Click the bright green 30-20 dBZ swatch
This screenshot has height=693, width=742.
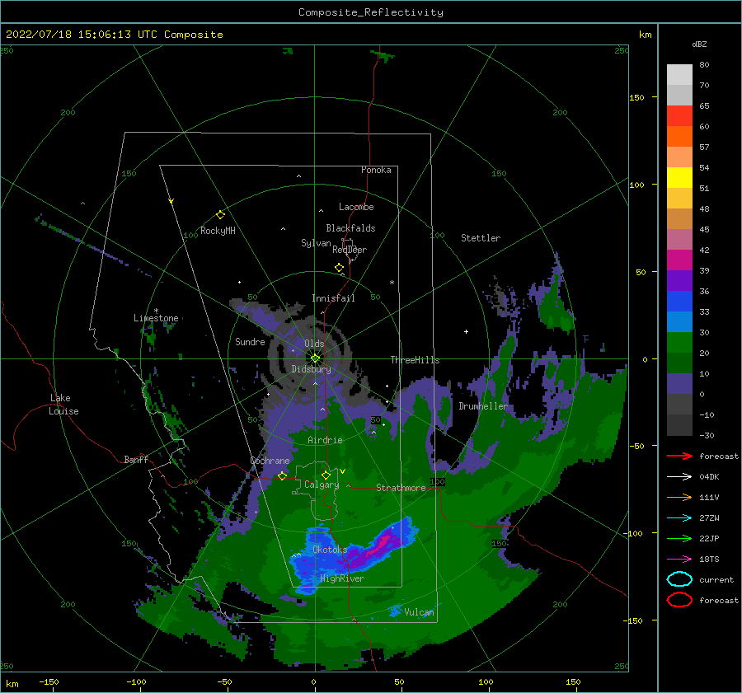point(679,342)
